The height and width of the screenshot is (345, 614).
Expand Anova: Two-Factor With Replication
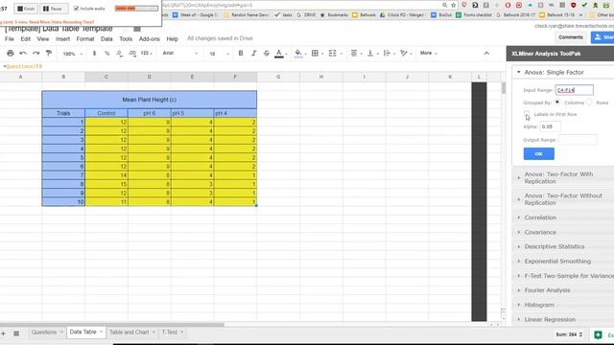point(563,178)
